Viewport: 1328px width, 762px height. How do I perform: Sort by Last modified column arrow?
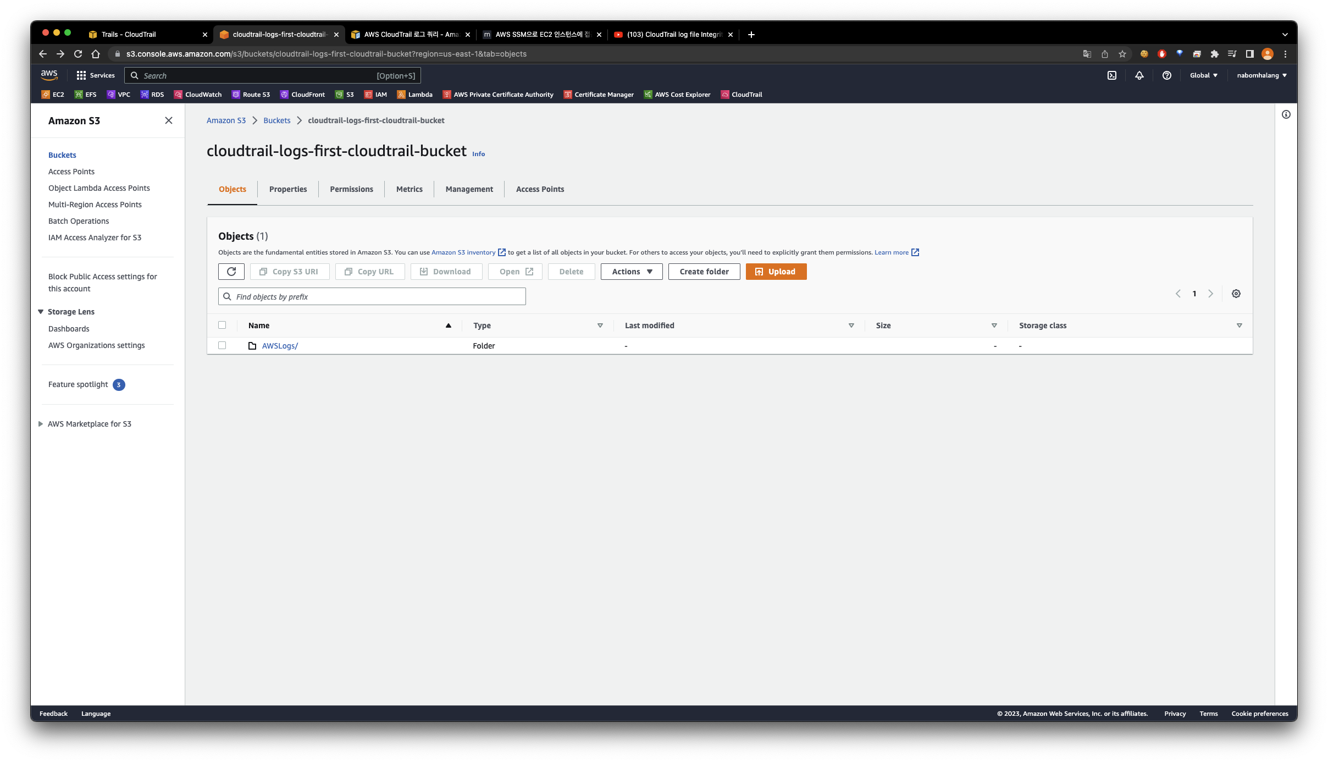(851, 325)
